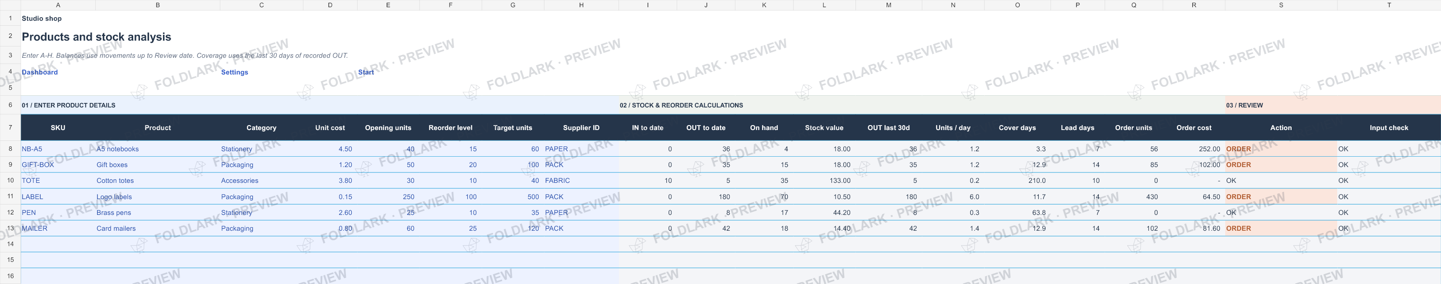Click the Lead days header cell

click(1078, 127)
